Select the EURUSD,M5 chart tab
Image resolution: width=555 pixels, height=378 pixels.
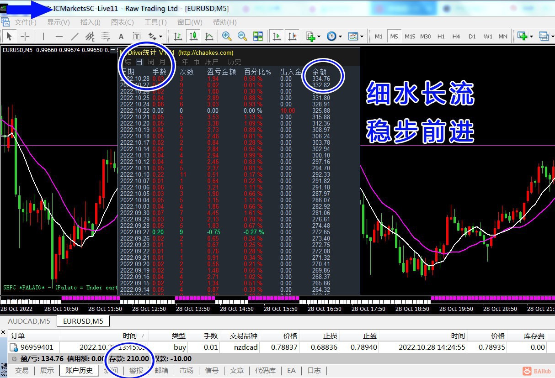click(x=84, y=321)
